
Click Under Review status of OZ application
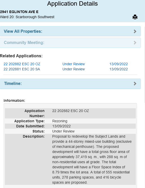pyautogui.click(x=74, y=64)
